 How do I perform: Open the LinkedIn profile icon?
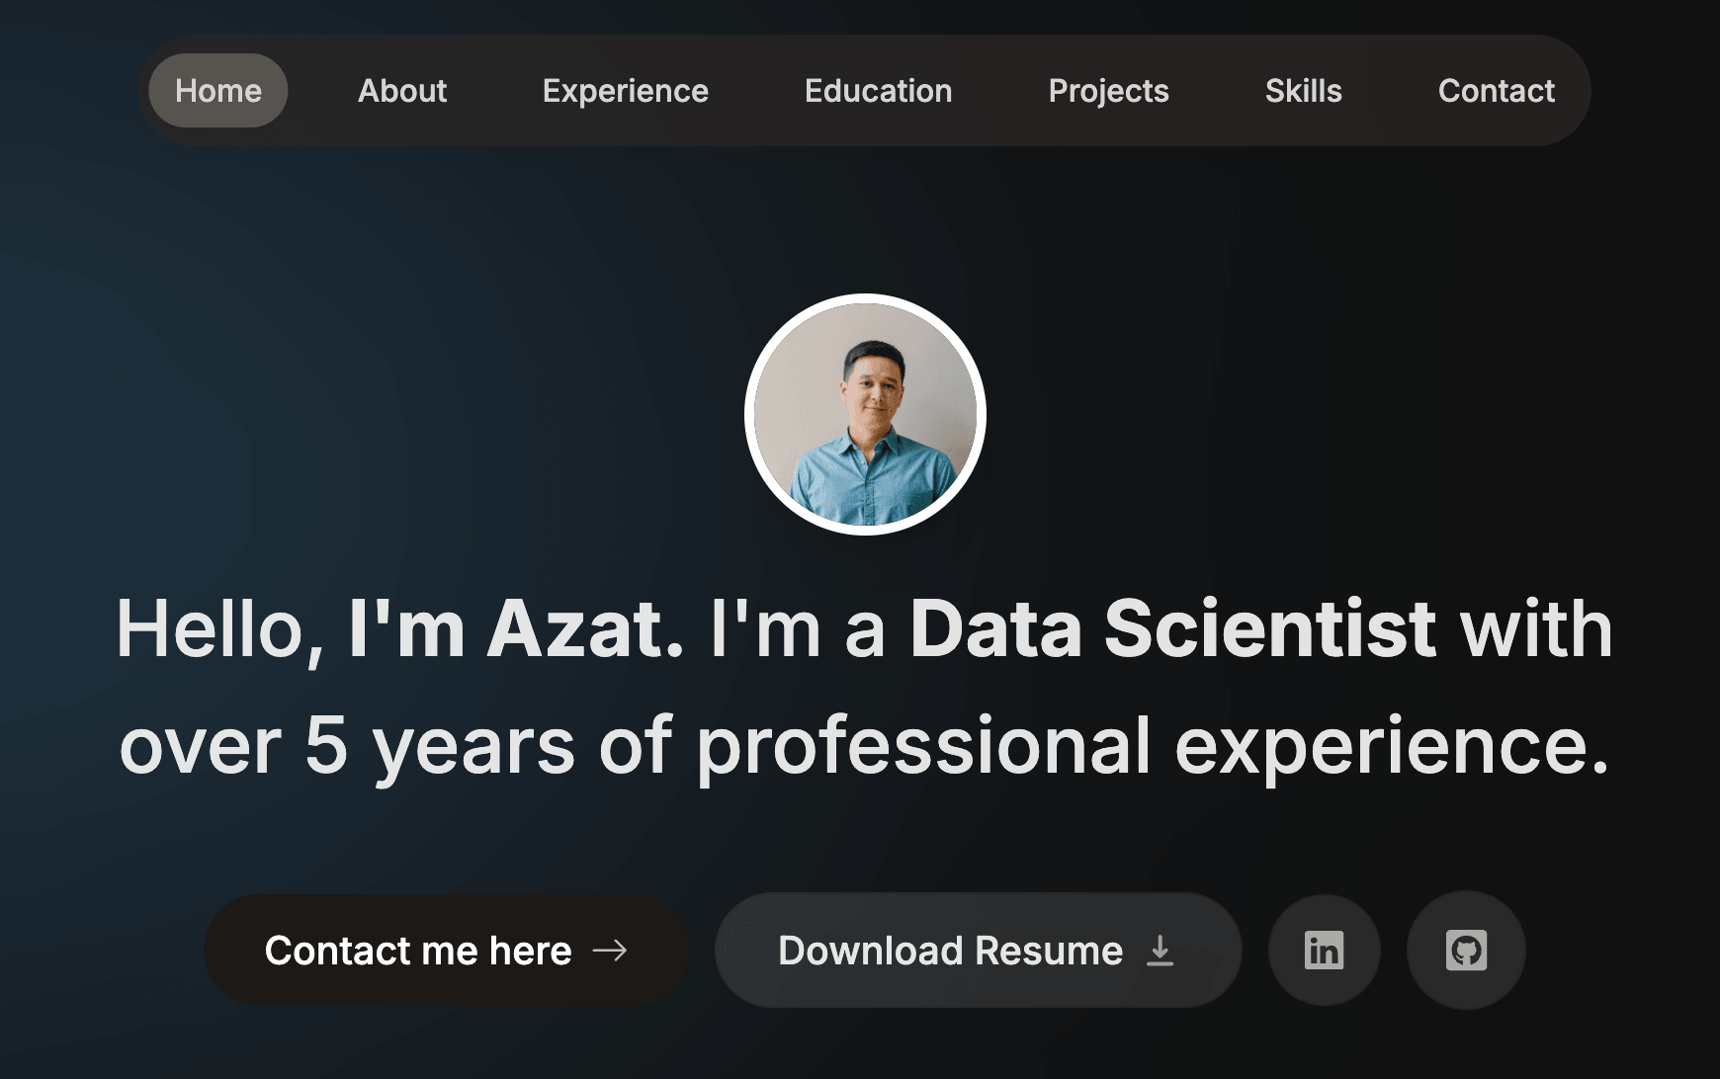(x=1324, y=951)
